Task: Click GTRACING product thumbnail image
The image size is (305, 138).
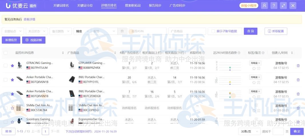Action: pyautogui.click(x=20, y=65)
